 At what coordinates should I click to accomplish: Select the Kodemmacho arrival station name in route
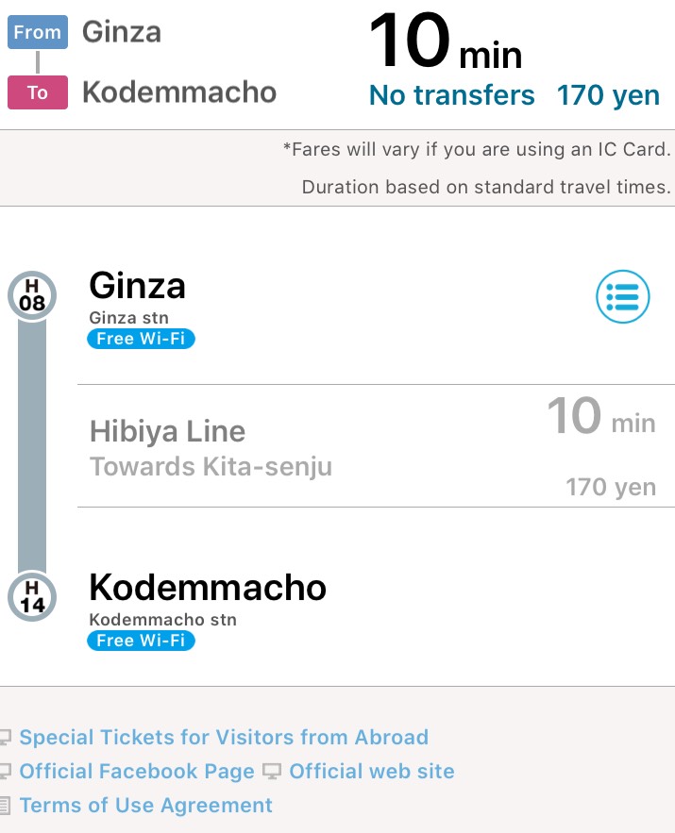[x=208, y=588]
